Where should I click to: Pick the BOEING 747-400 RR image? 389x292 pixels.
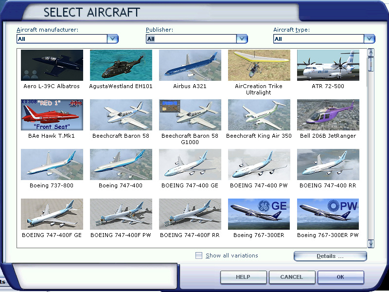click(328, 164)
